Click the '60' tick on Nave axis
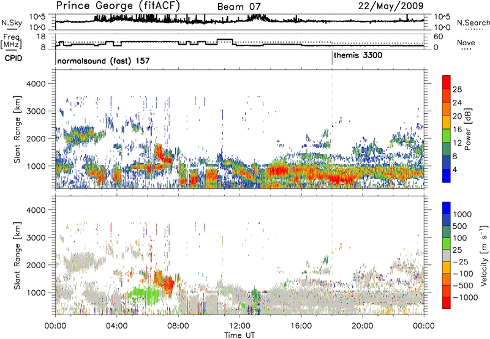The image size is (490, 339). coord(439,37)
